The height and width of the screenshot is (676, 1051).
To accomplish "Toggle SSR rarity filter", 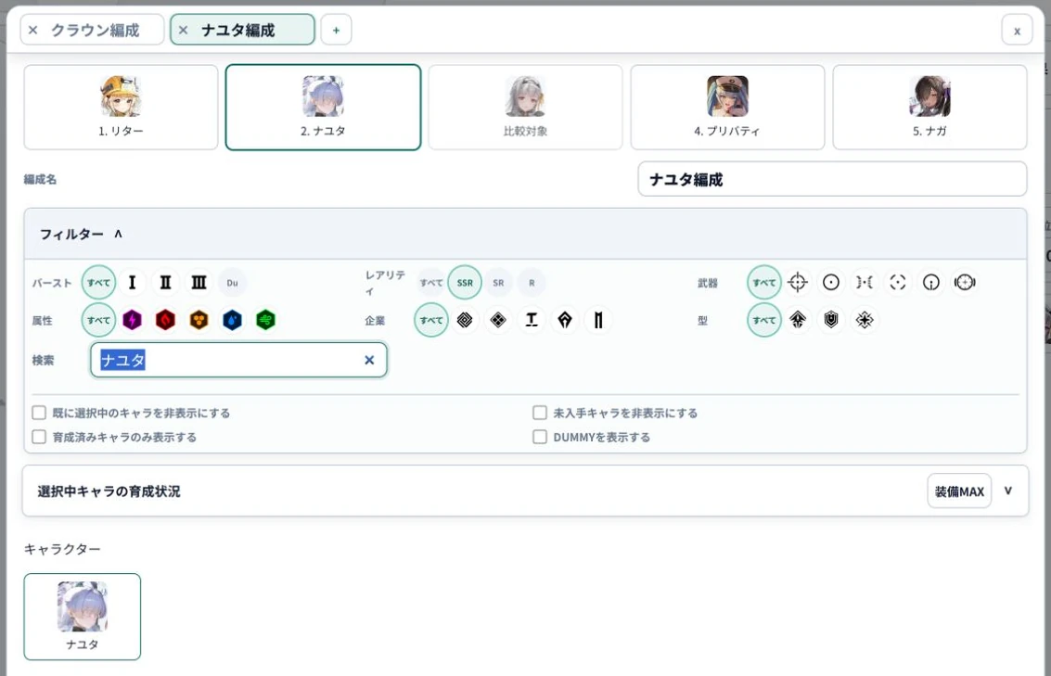I will [465, 283].
